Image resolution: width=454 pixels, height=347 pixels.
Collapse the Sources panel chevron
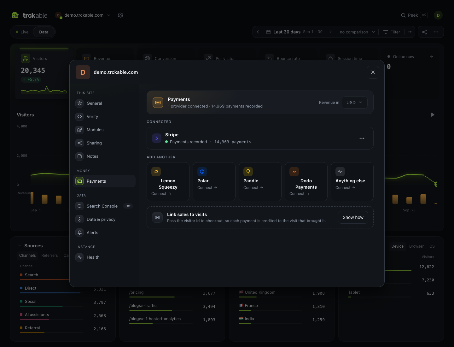pos(20,246)
